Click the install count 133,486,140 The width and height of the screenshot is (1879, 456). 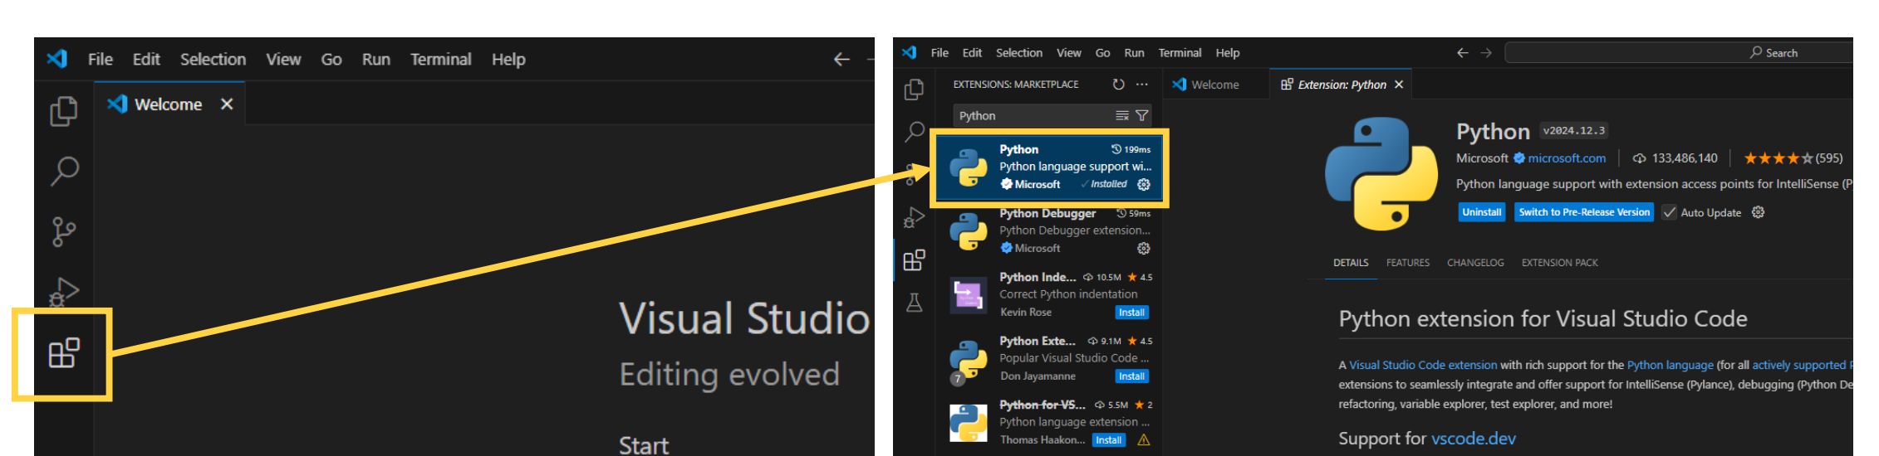click(x=1675, y=158)
